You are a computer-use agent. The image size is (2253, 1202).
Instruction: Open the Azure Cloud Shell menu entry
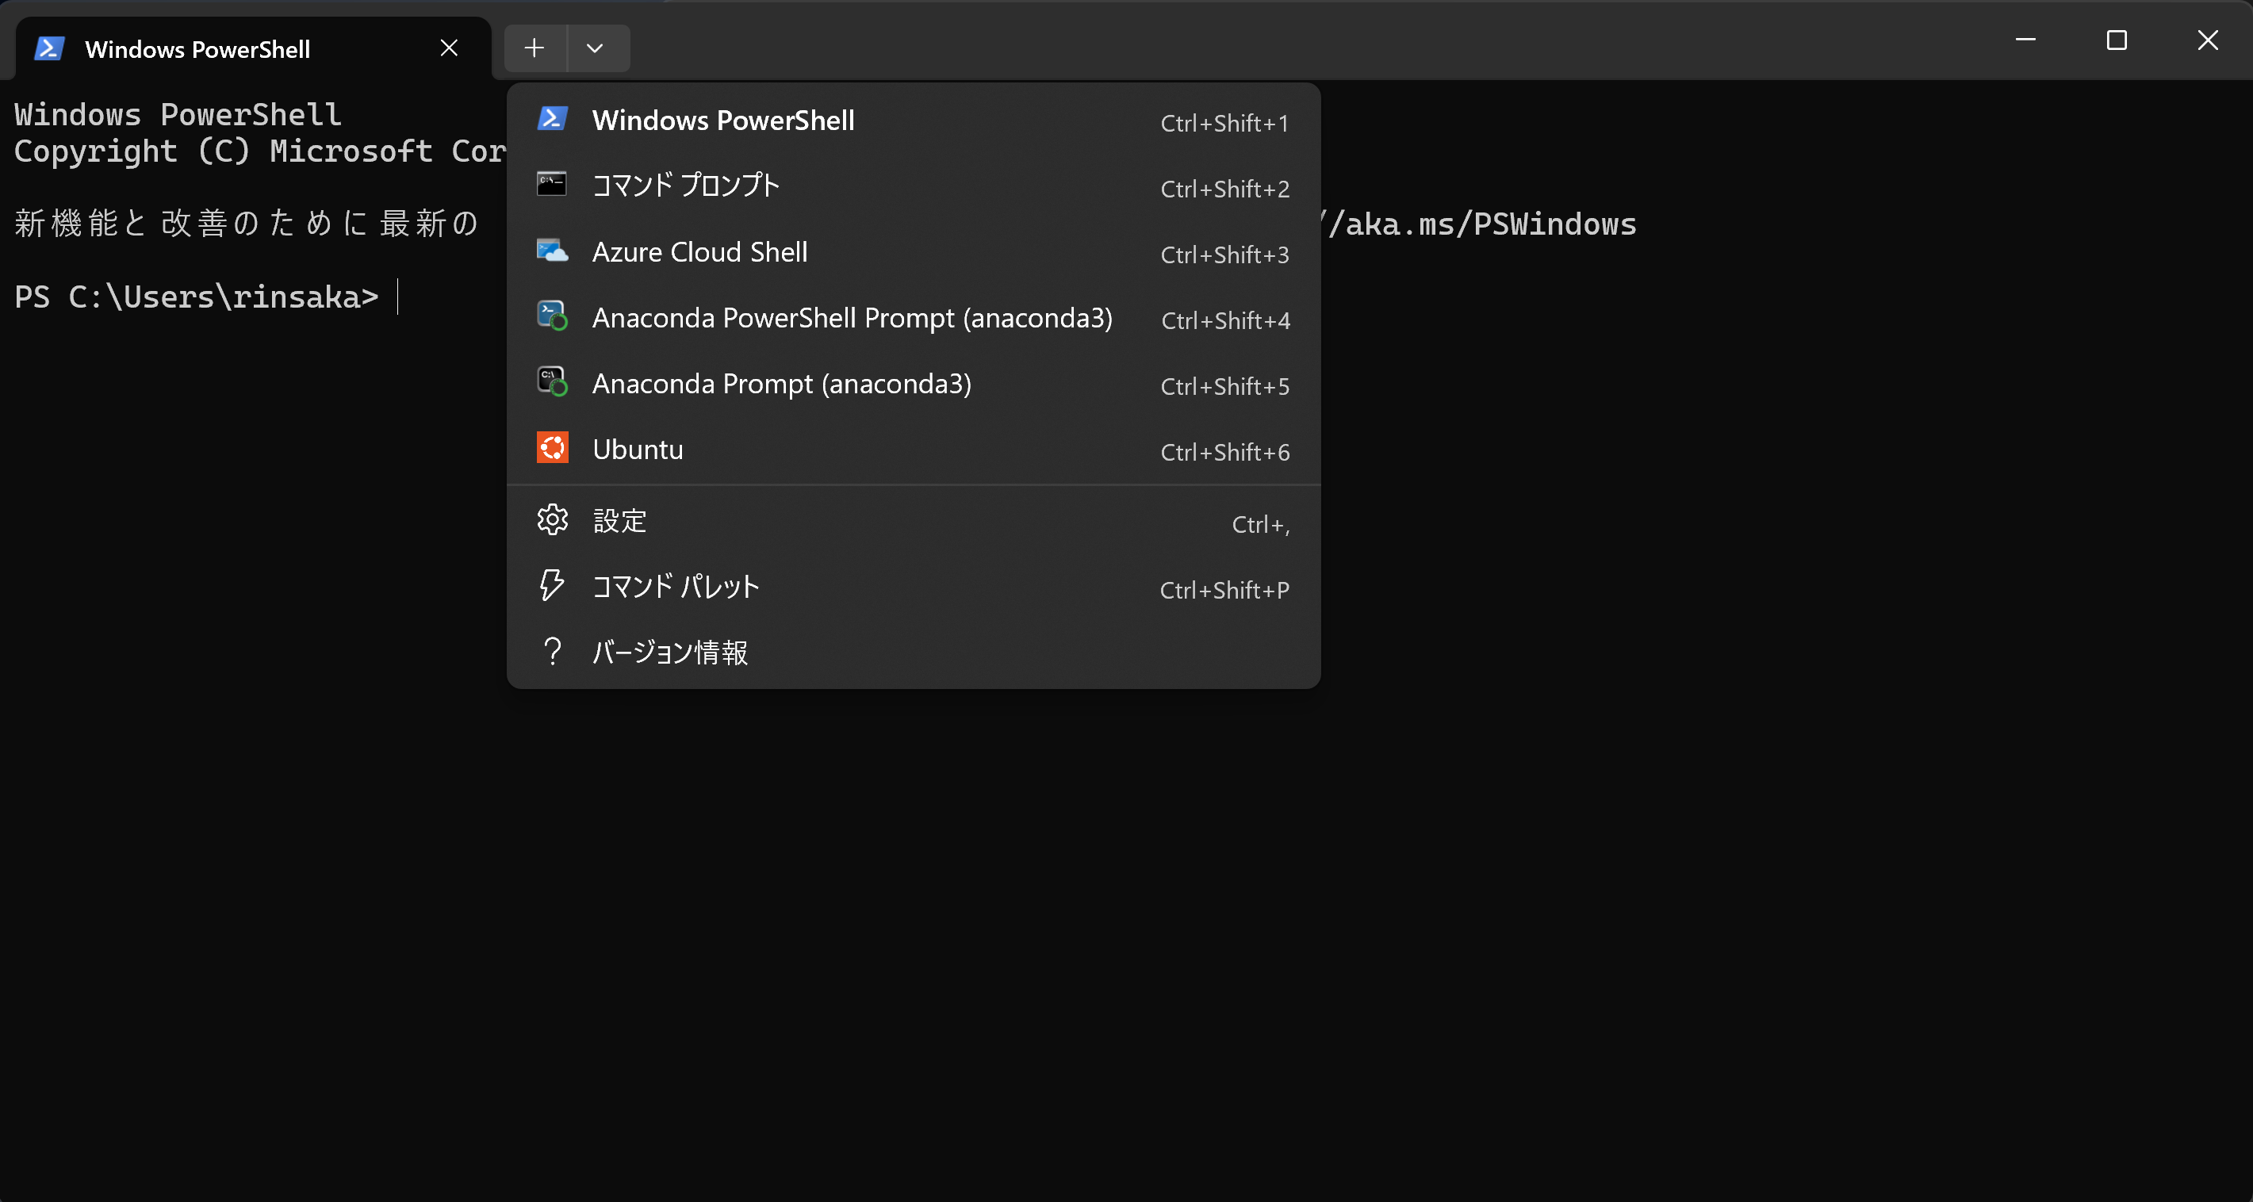point(699,253)
